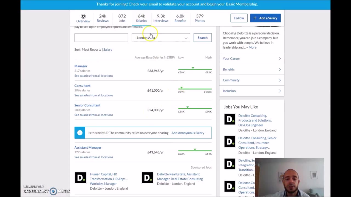Sort the list by Salary

(x=108, y=50)
